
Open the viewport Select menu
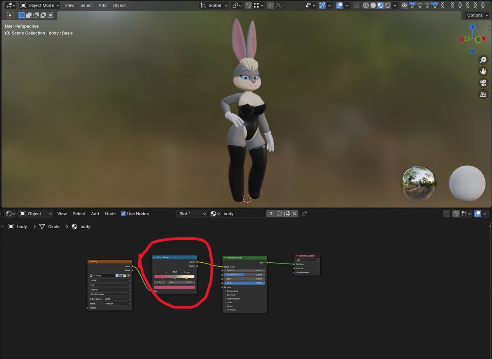(87, 5)
